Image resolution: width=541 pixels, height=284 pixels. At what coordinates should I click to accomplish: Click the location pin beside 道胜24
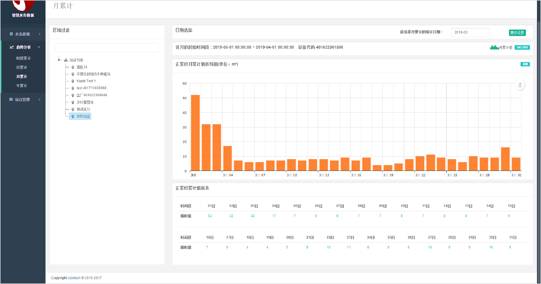(73, 67)
